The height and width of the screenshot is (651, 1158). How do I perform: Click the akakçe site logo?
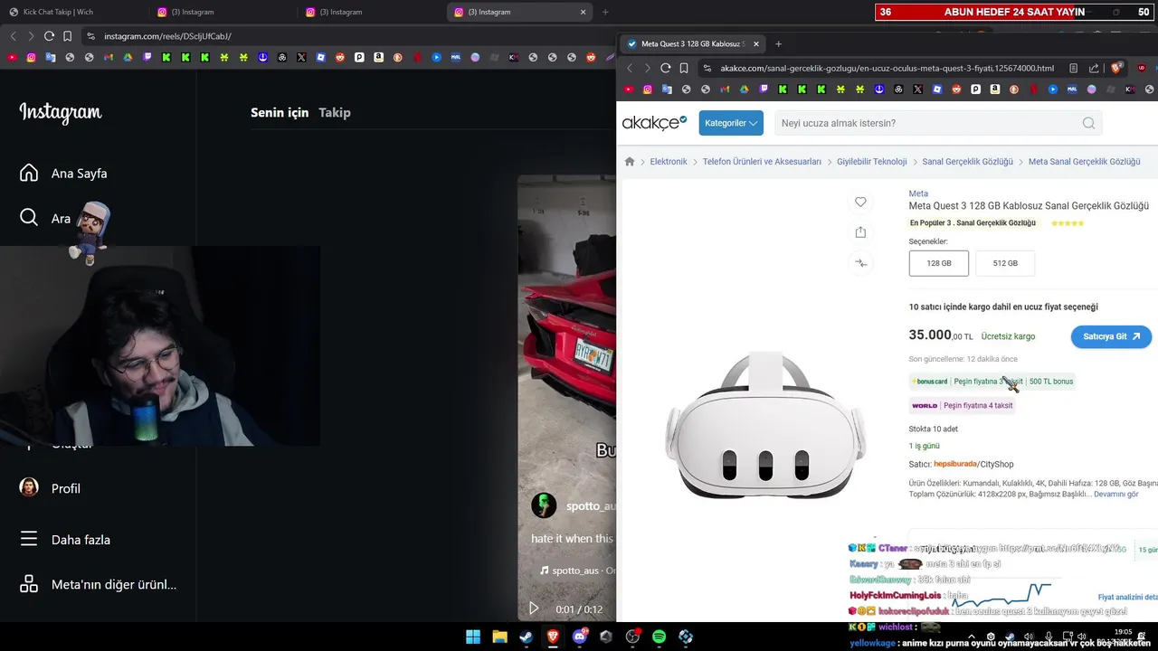click(x=654, y=123)
